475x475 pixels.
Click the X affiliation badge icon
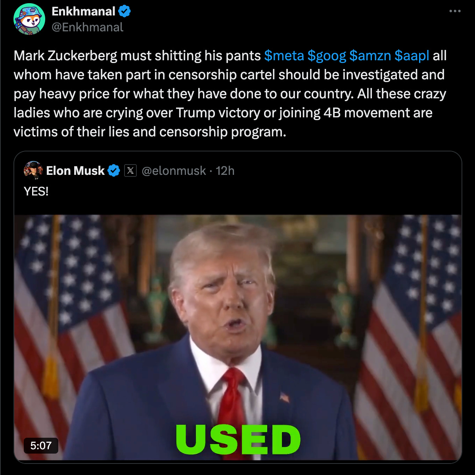click(130, 171)
